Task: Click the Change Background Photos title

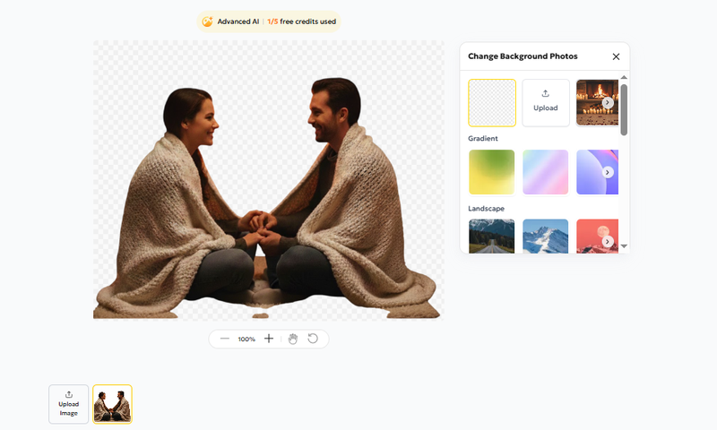Action: [523, 56]
